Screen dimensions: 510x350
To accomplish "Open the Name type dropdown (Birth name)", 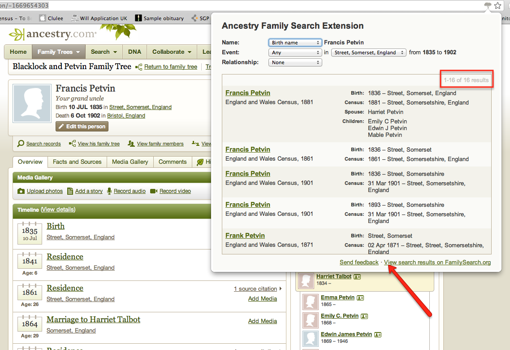I will coord(295,43).
